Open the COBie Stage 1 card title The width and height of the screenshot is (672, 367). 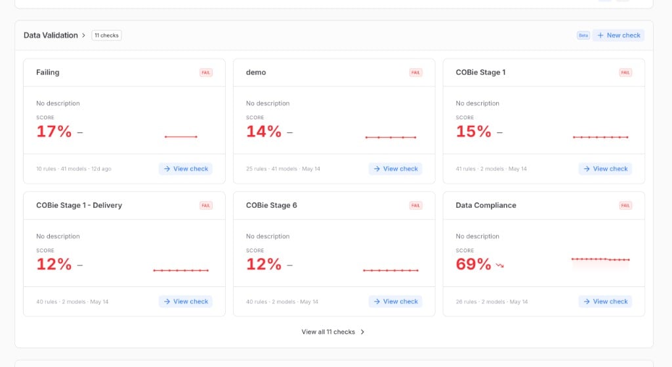point(480,72)
